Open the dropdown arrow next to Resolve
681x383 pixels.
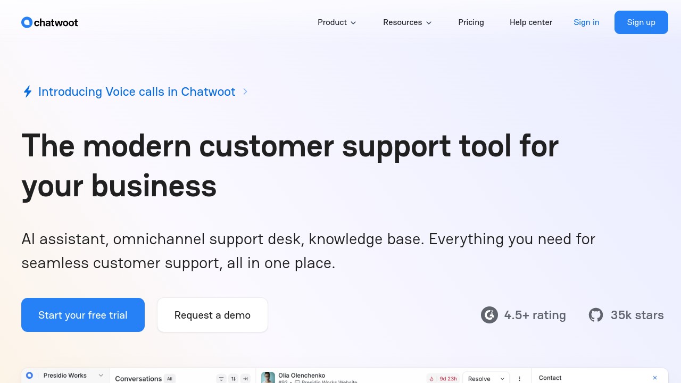(502, 379)
